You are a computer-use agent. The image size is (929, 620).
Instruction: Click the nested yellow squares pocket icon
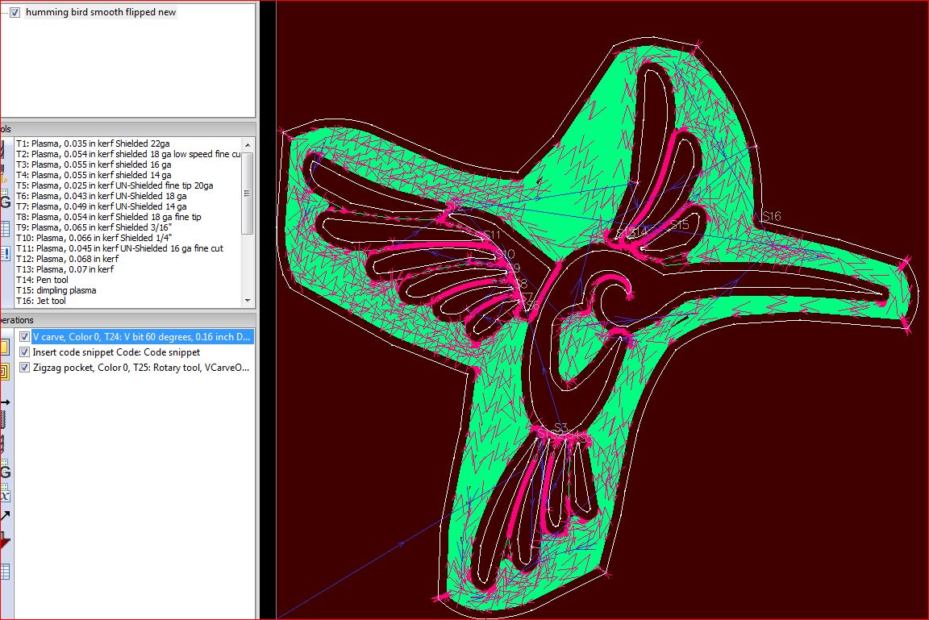coord(3,371)
